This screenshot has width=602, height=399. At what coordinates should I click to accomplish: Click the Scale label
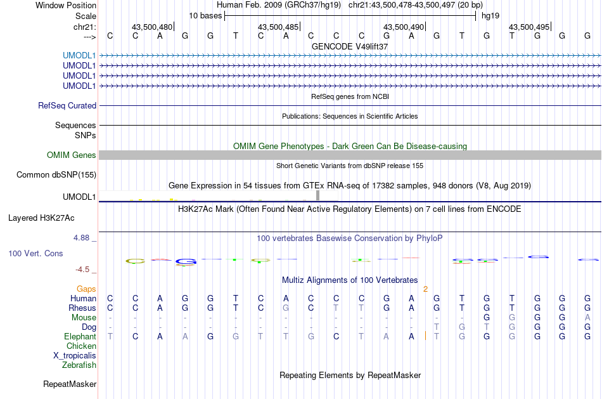86,16
